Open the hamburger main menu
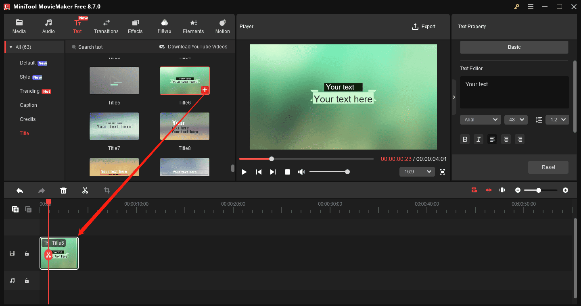 531,6
